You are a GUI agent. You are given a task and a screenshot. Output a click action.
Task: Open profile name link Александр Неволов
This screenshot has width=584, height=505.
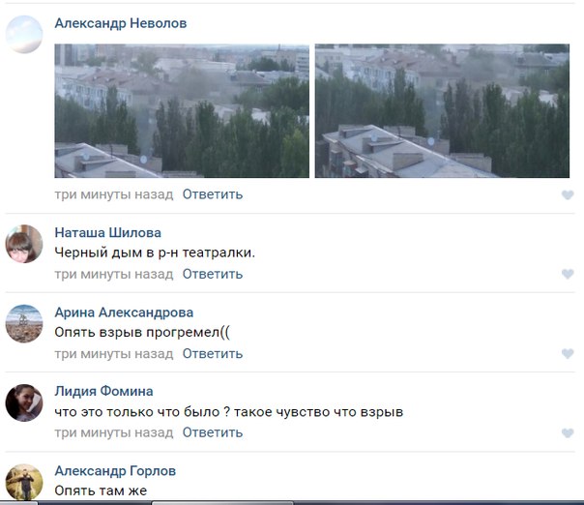click(121, 23)
